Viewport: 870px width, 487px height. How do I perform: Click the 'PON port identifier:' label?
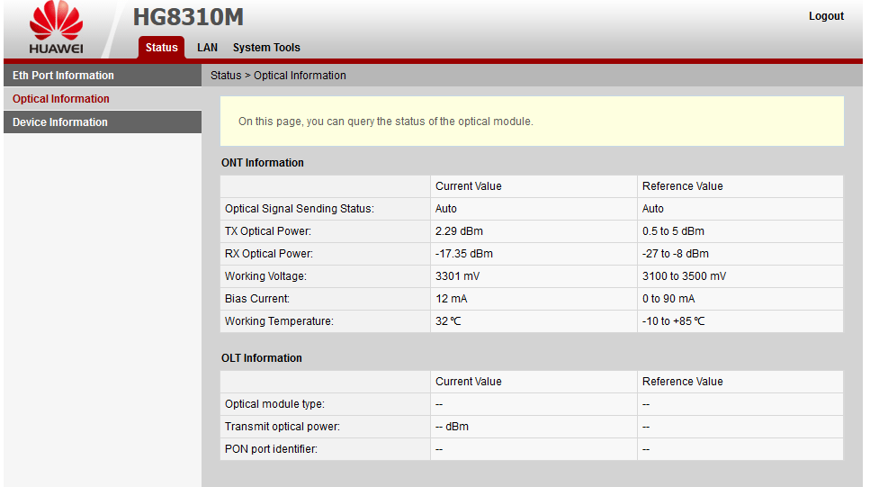click(271, 448)
